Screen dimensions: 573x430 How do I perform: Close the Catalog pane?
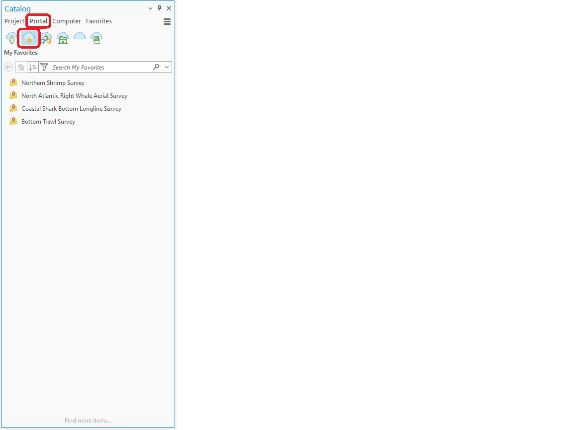[x=169, y=8]
